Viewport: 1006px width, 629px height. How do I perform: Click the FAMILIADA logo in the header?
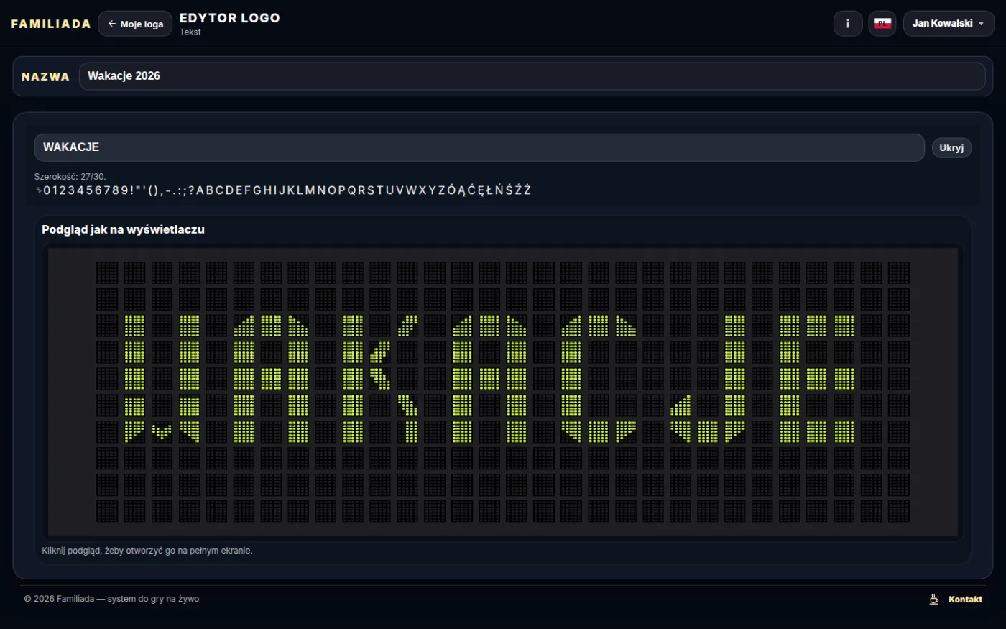[51, 24]
